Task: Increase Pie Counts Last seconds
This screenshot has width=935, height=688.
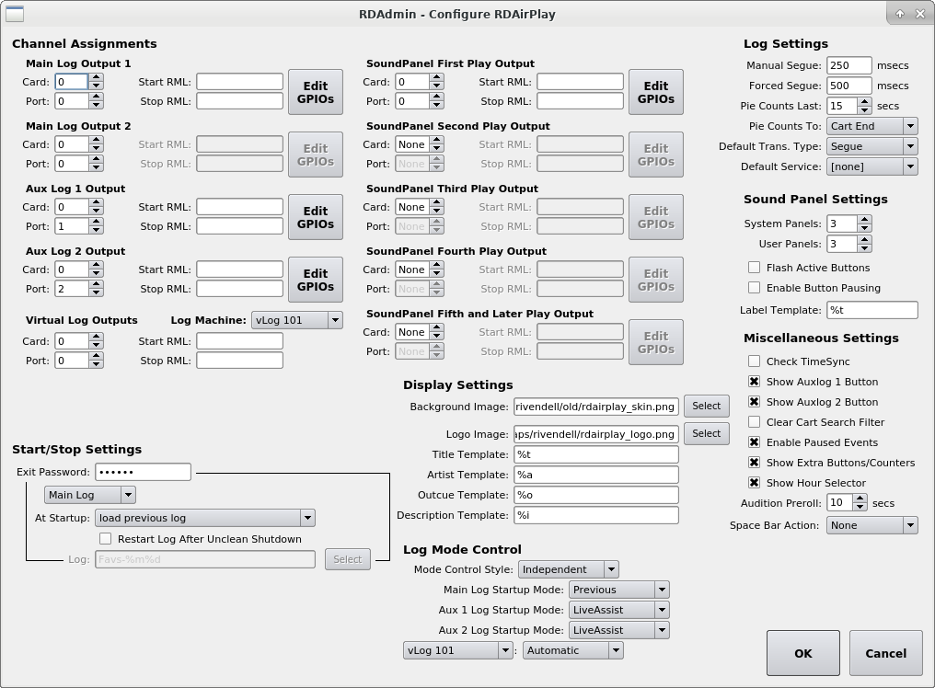Action: click(x=864, y=101)
